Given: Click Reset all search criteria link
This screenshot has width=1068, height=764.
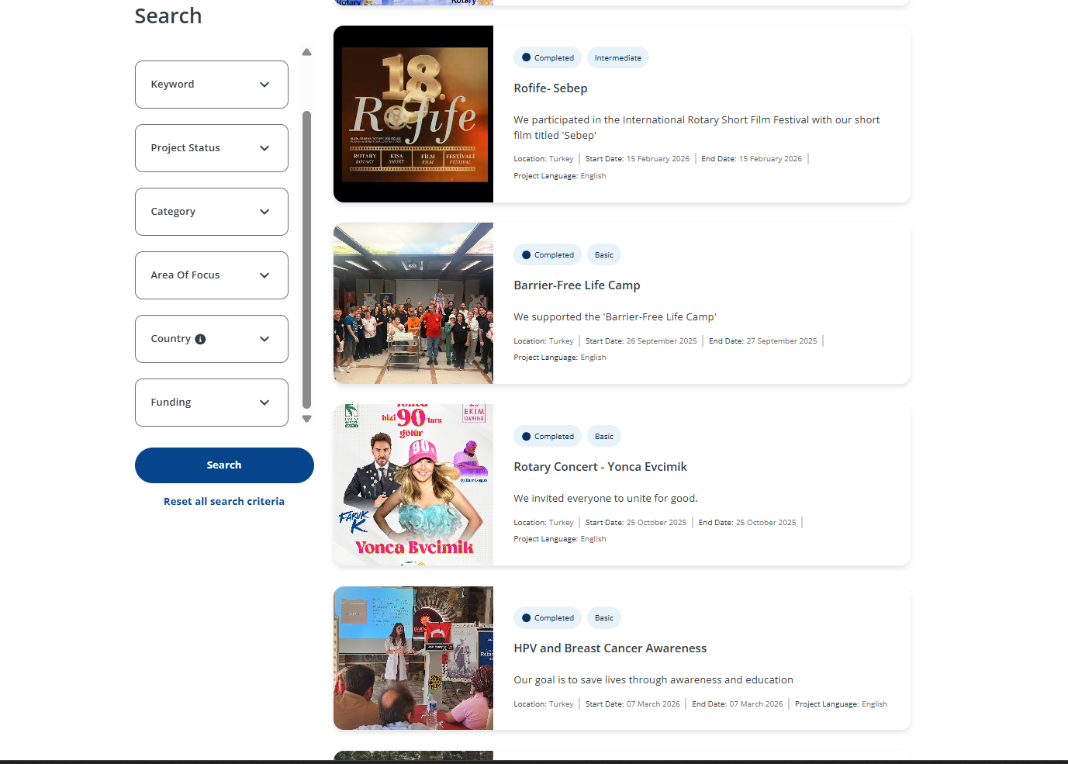Looking at the screenshot, I should coord(223,502).
